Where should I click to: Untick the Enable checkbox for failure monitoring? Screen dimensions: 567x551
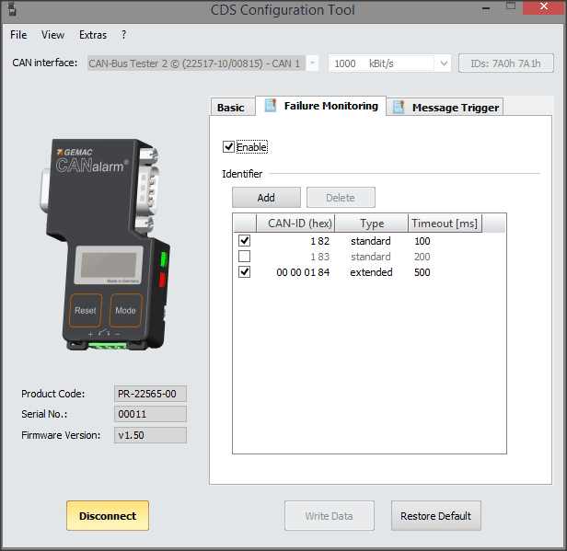[228, 146]
